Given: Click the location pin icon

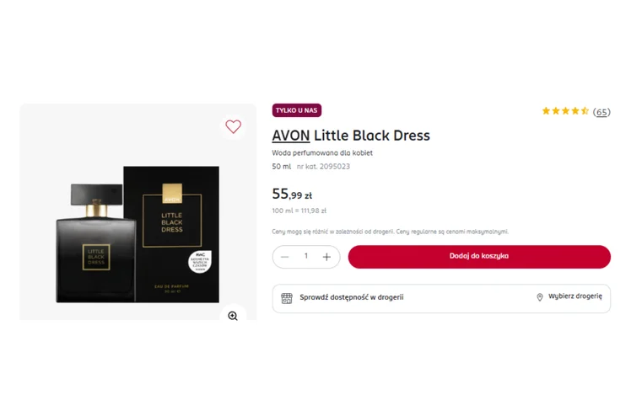Looking at the screenshot, I should click(x=540, y=297).
